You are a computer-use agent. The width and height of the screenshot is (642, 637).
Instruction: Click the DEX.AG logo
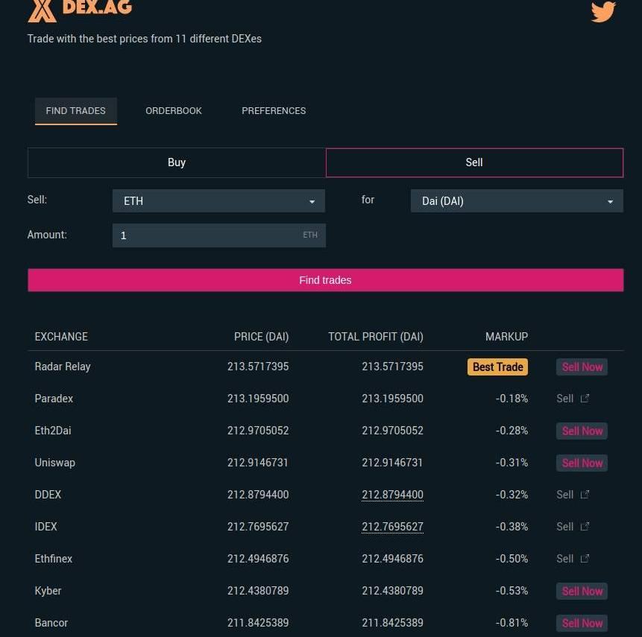(x=81, y=10)
